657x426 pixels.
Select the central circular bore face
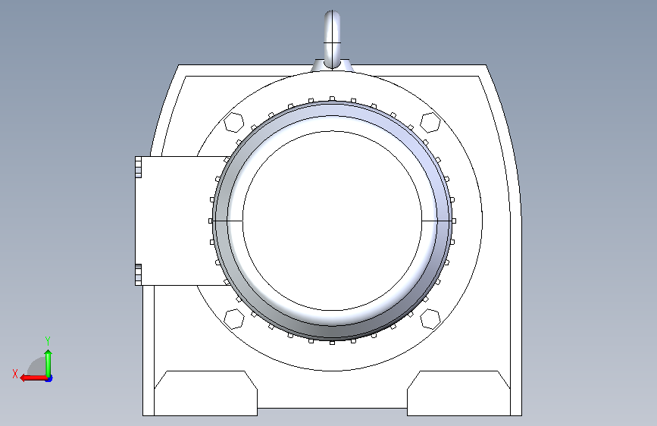[332, 221]
